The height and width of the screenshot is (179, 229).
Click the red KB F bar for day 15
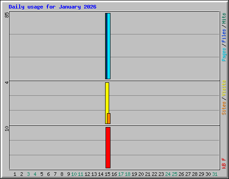pyautogui.click(x=108, y=148)
